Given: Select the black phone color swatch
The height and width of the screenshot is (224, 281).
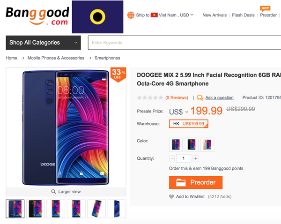Looking at the screenshot, I should coord(192,145).
